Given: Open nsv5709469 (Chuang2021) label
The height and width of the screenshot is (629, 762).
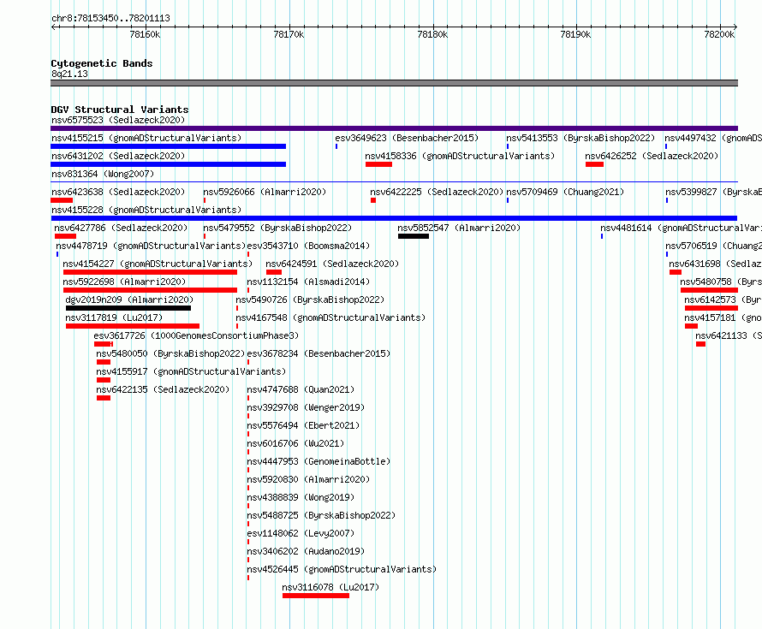Looking at the screenshot, I should point(565,192).
